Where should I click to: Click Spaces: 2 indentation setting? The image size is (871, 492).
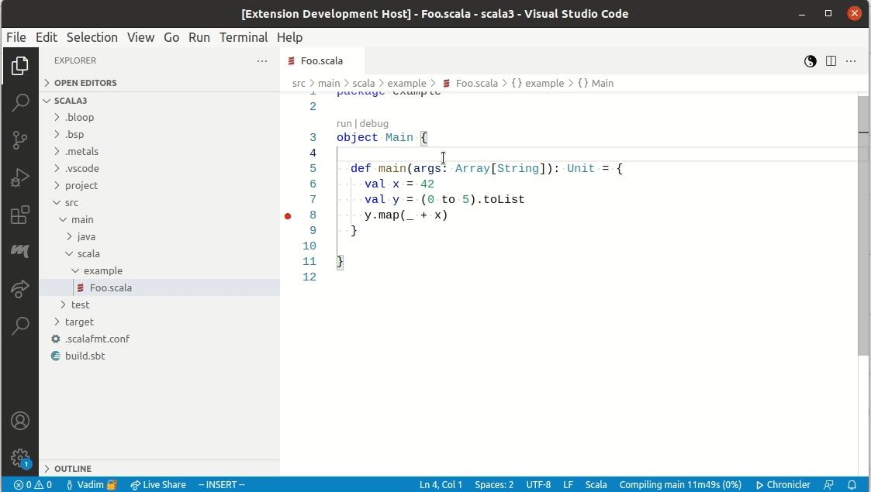(494, 485)
